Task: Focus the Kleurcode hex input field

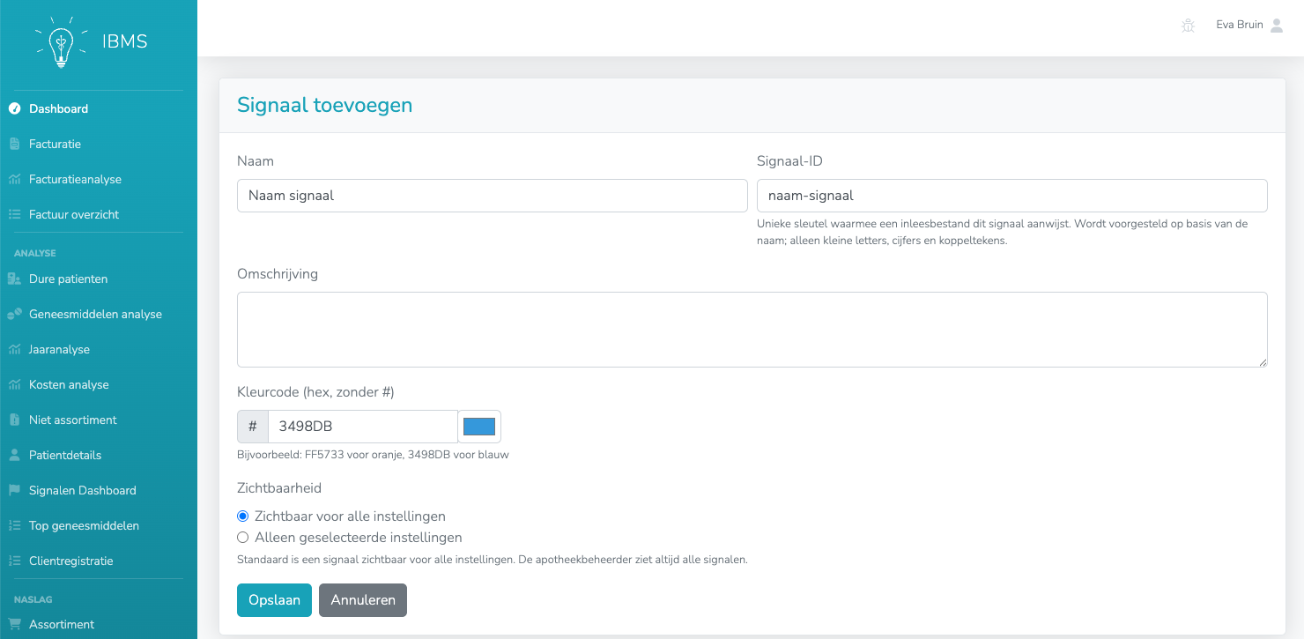Action: [363, 427]
